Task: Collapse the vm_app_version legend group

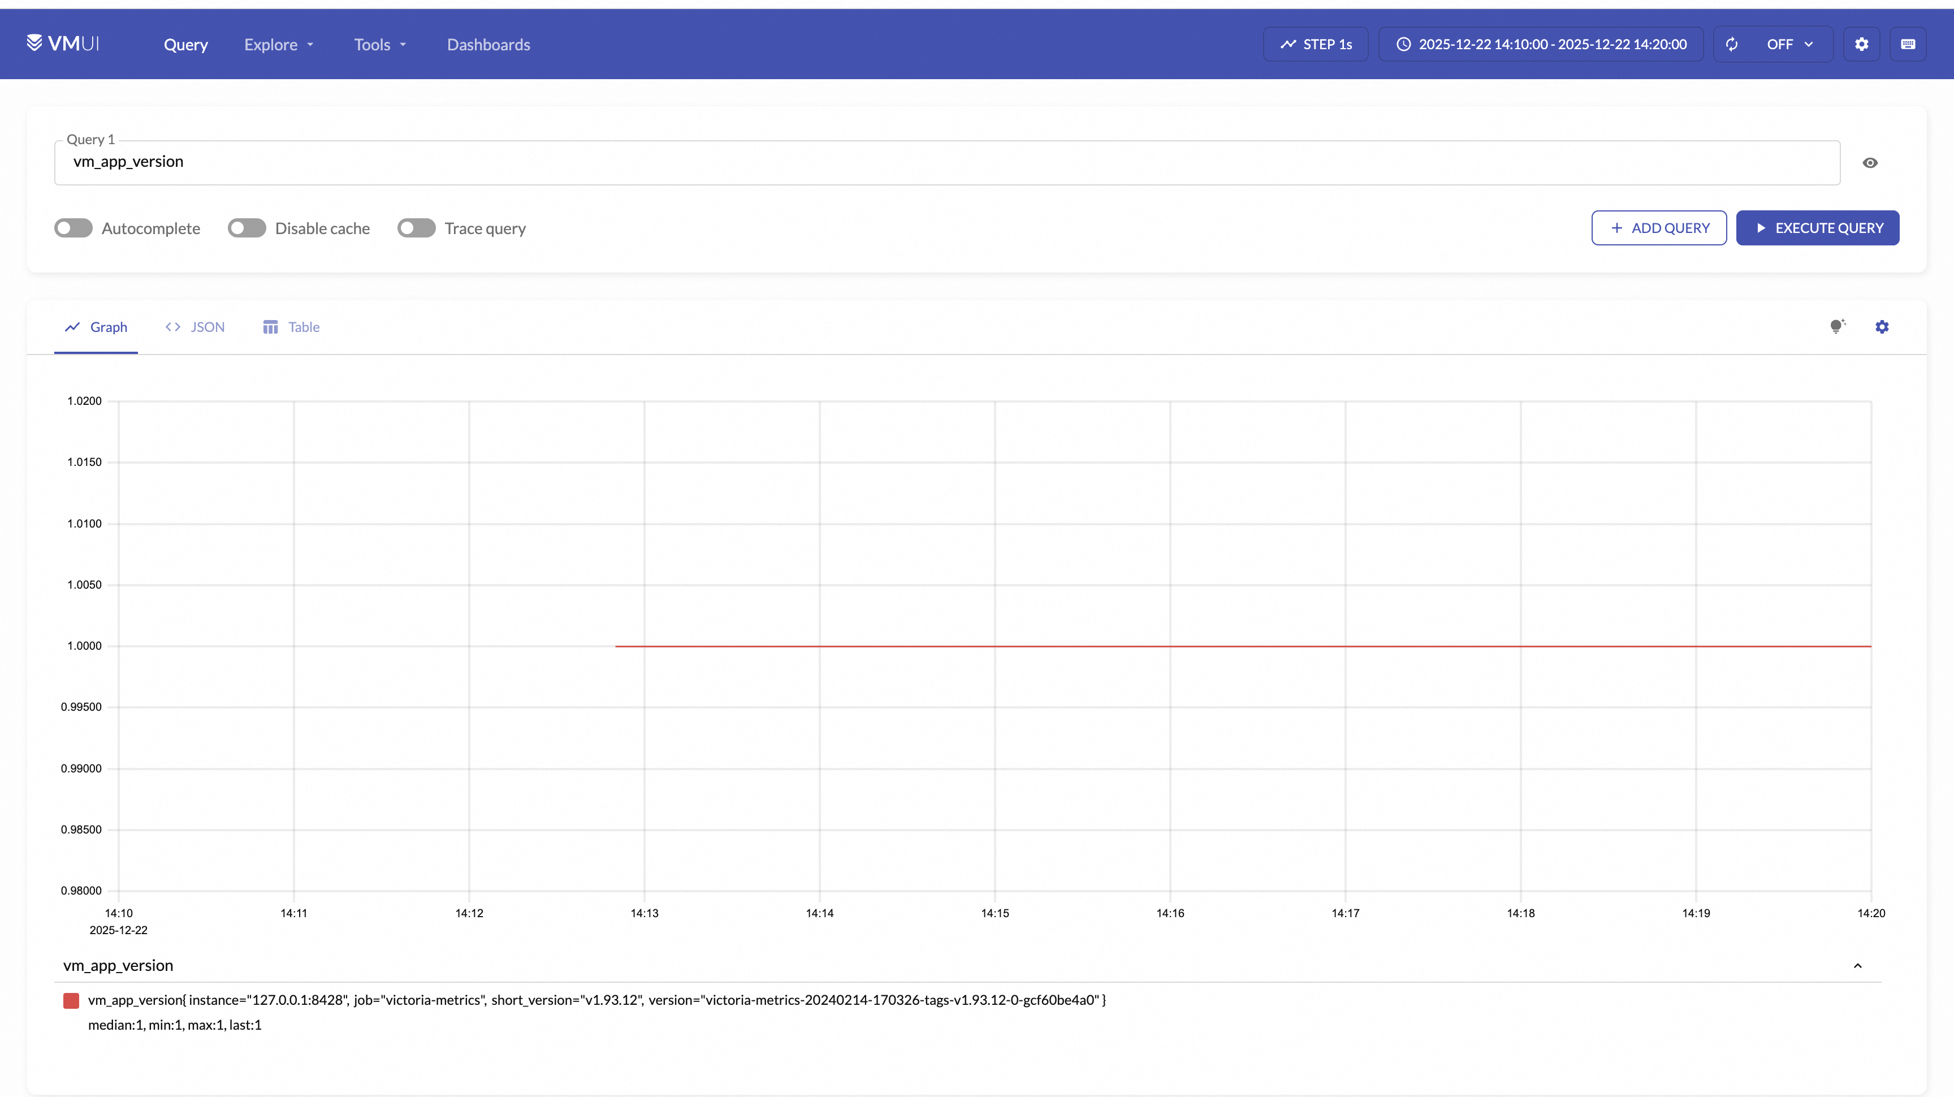Action: point(1858,966)
